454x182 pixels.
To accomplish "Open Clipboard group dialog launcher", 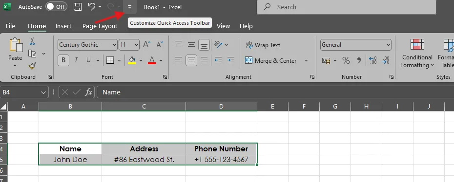I will pos(50,77).
